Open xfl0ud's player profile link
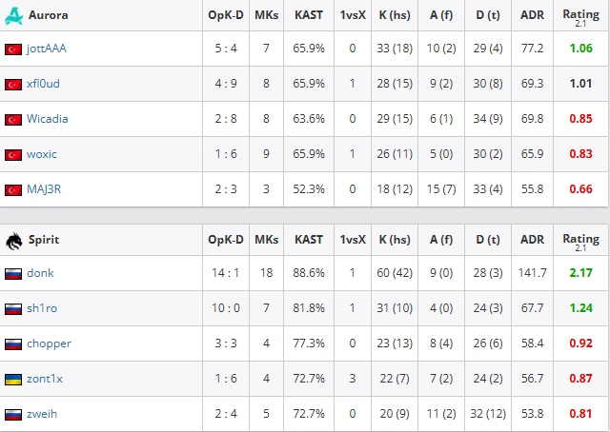This screenshot has width=610, height=432. tap(43, 84)
